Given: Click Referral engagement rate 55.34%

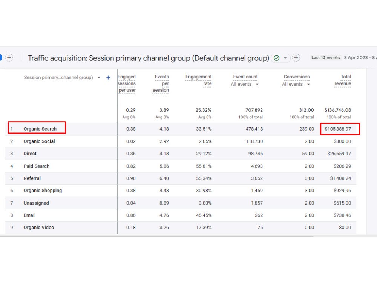Looking at the screenshot, I should pos(204,178).
